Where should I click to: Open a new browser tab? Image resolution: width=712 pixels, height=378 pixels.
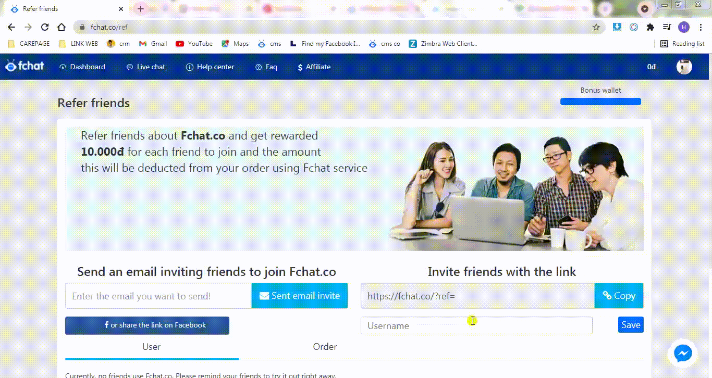(141, 9)
